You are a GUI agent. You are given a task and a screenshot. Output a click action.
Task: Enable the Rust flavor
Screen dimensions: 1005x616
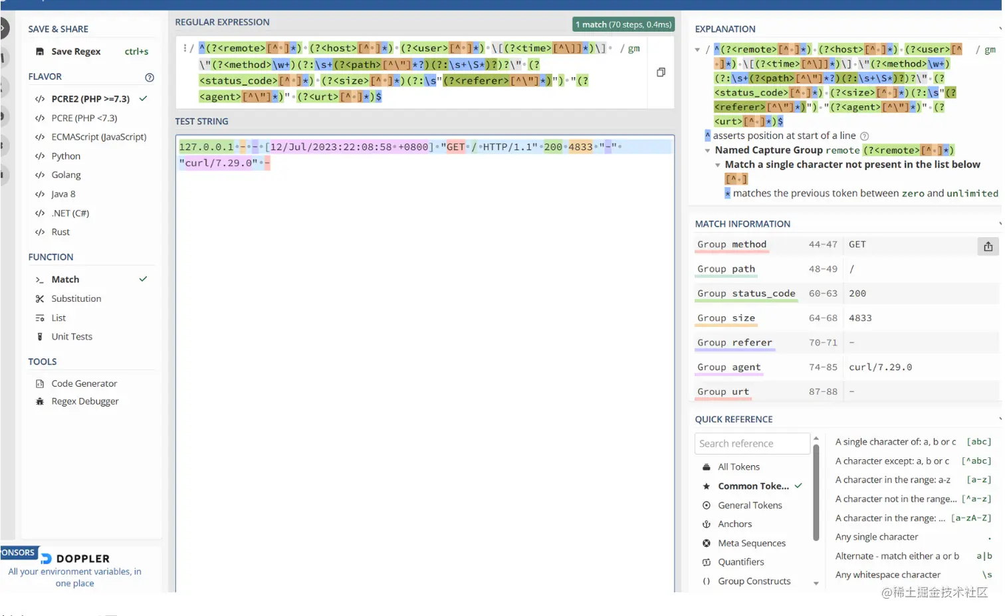pos(61,232)
